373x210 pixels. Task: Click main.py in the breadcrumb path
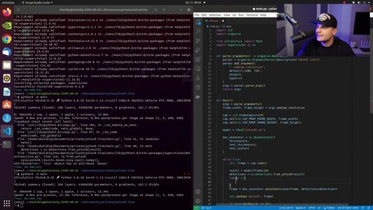tap(214, 26)
